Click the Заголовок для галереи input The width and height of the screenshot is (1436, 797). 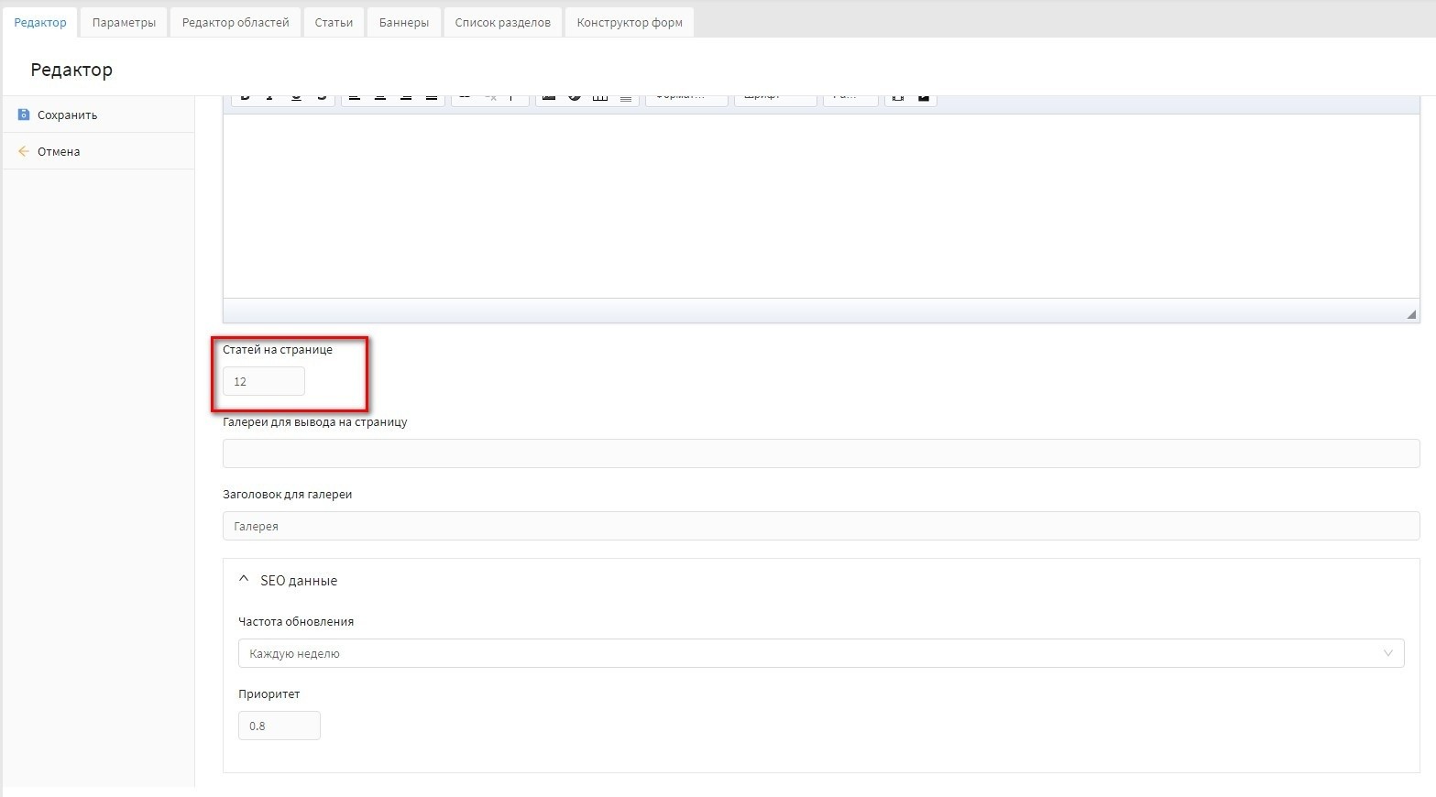[820, 526]
